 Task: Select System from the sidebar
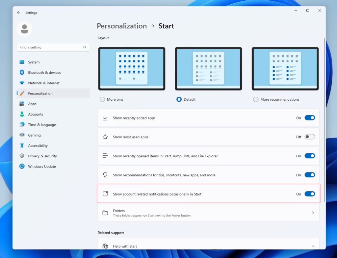pos(34,62)
